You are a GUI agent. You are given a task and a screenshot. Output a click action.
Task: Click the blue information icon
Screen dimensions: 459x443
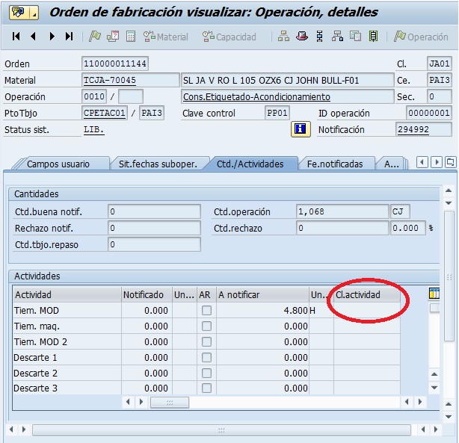(301, 129)
